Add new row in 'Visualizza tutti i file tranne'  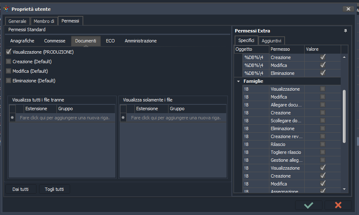click(64, 118)
